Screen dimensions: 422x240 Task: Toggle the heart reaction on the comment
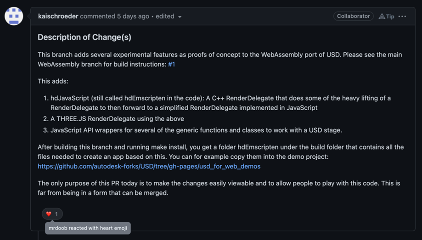(52, 214)
